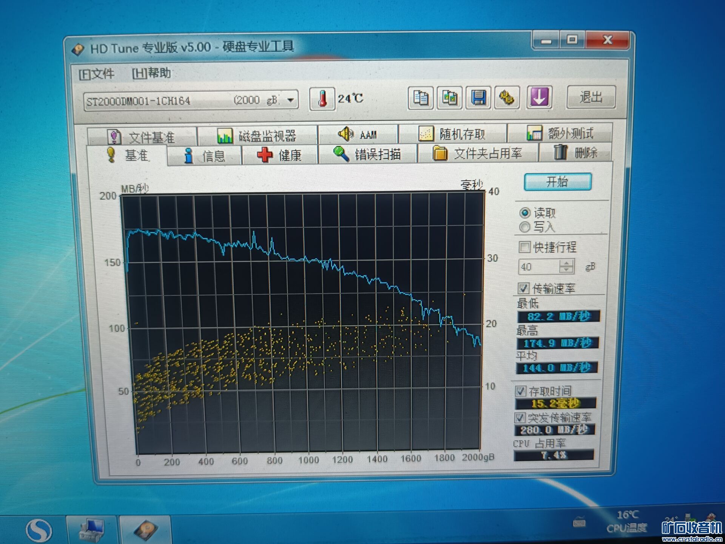Close the HD Tune window
This screenshot has height=544, width=725.
pyautogui.click(x=607, y=40)
